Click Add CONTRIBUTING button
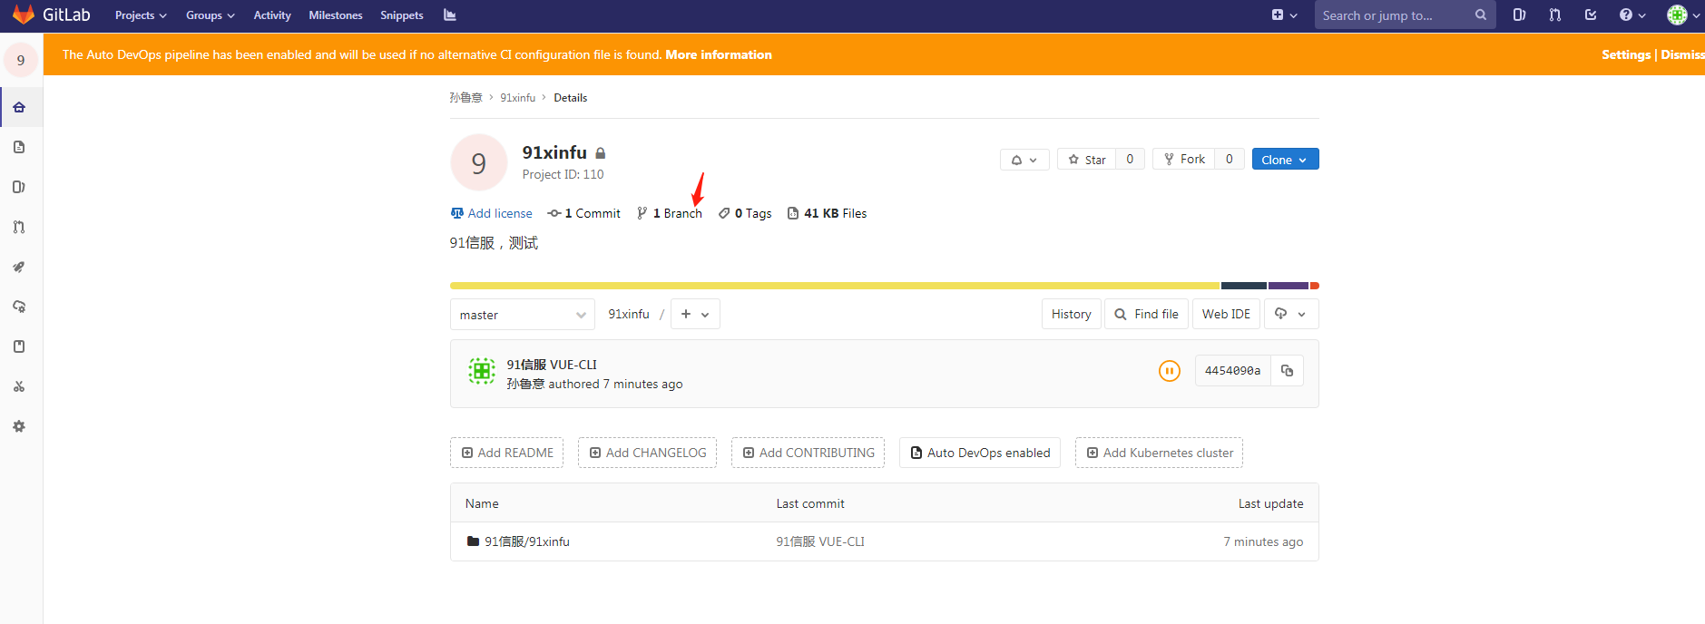Image resolution: width=1705 pixels, height=624 pixels. [808, 453]
